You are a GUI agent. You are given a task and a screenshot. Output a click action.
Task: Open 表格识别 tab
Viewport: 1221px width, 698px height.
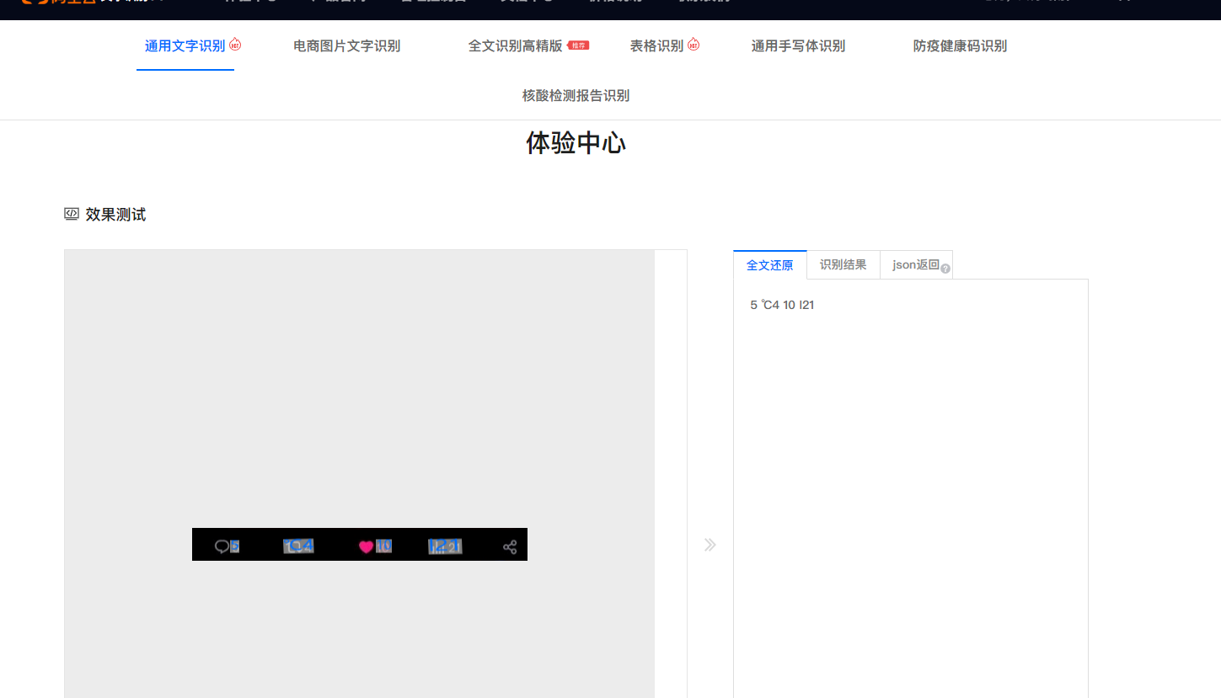(656, 46)
